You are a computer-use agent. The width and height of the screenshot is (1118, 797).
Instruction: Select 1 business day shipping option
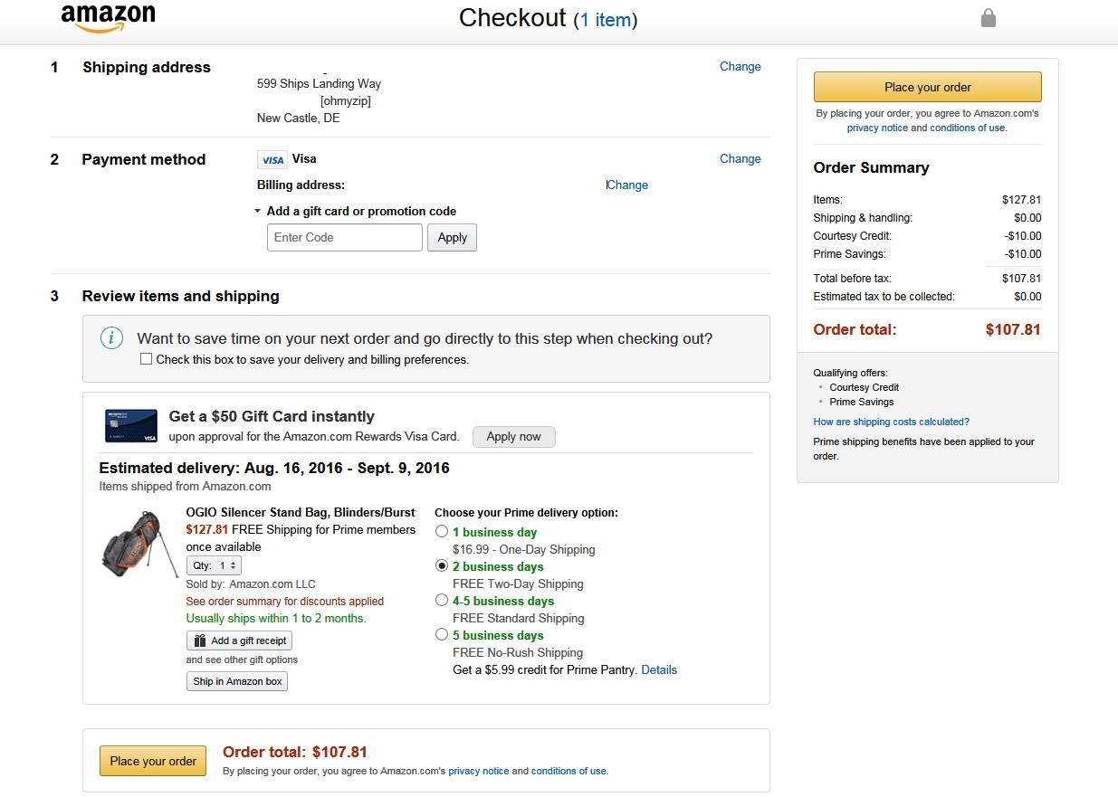click(x=442, y=532)
